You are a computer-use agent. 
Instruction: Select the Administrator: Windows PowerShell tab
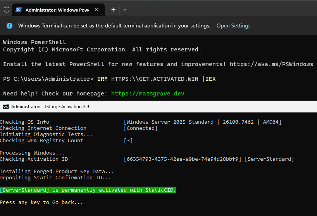59,10
